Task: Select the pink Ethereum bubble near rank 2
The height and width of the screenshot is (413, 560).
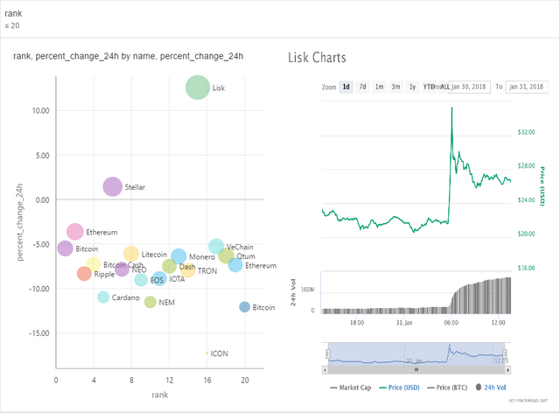Action: click(75, 232)
